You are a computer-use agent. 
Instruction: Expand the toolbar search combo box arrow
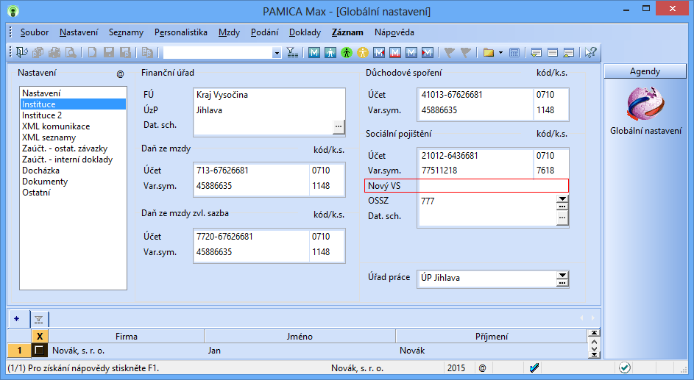277,53
